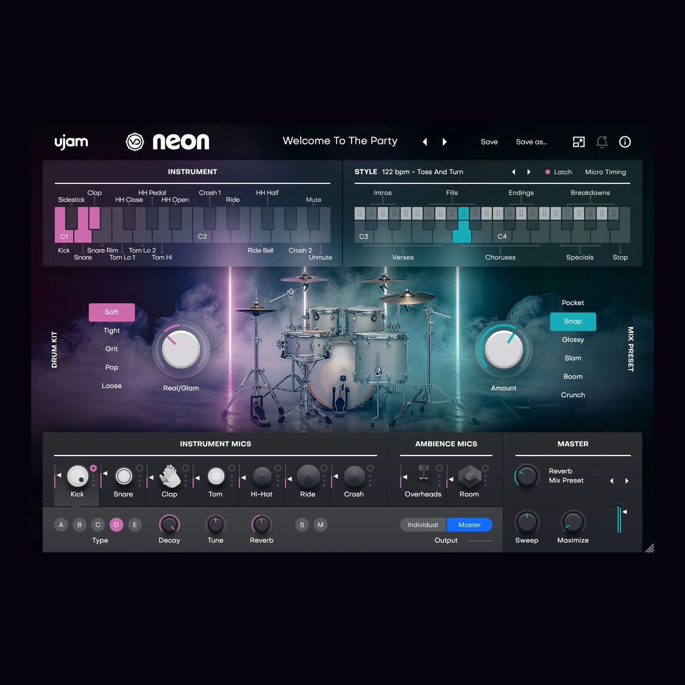The height and width of the screenshot is (685, 685).
Task: Click the Tune knob
Action: tap(216, 525)
